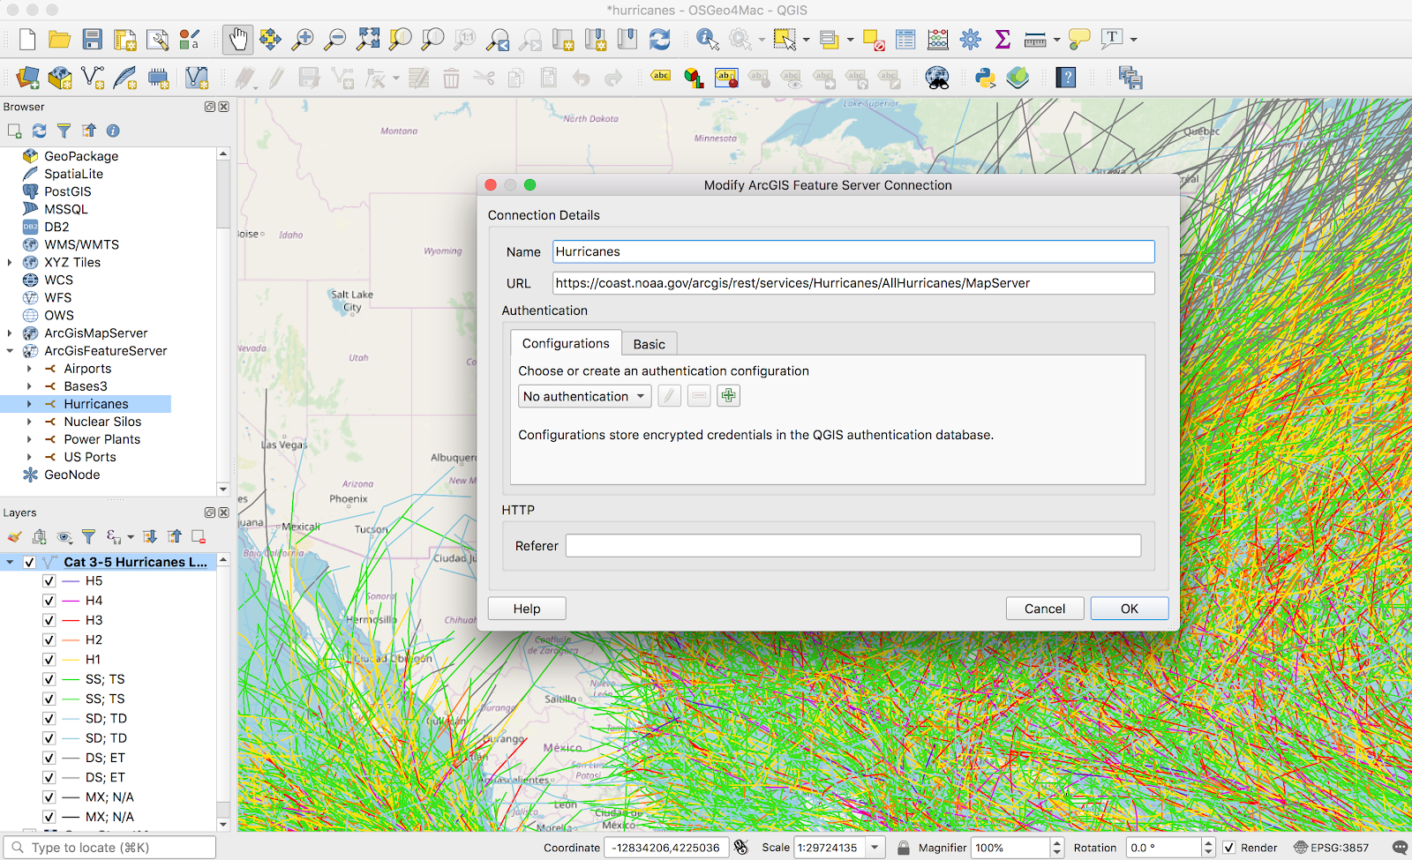Toggle the Cat 3-5 Hurricanes layer visibility
This screenshot has width=1412, height=860.
30,562
